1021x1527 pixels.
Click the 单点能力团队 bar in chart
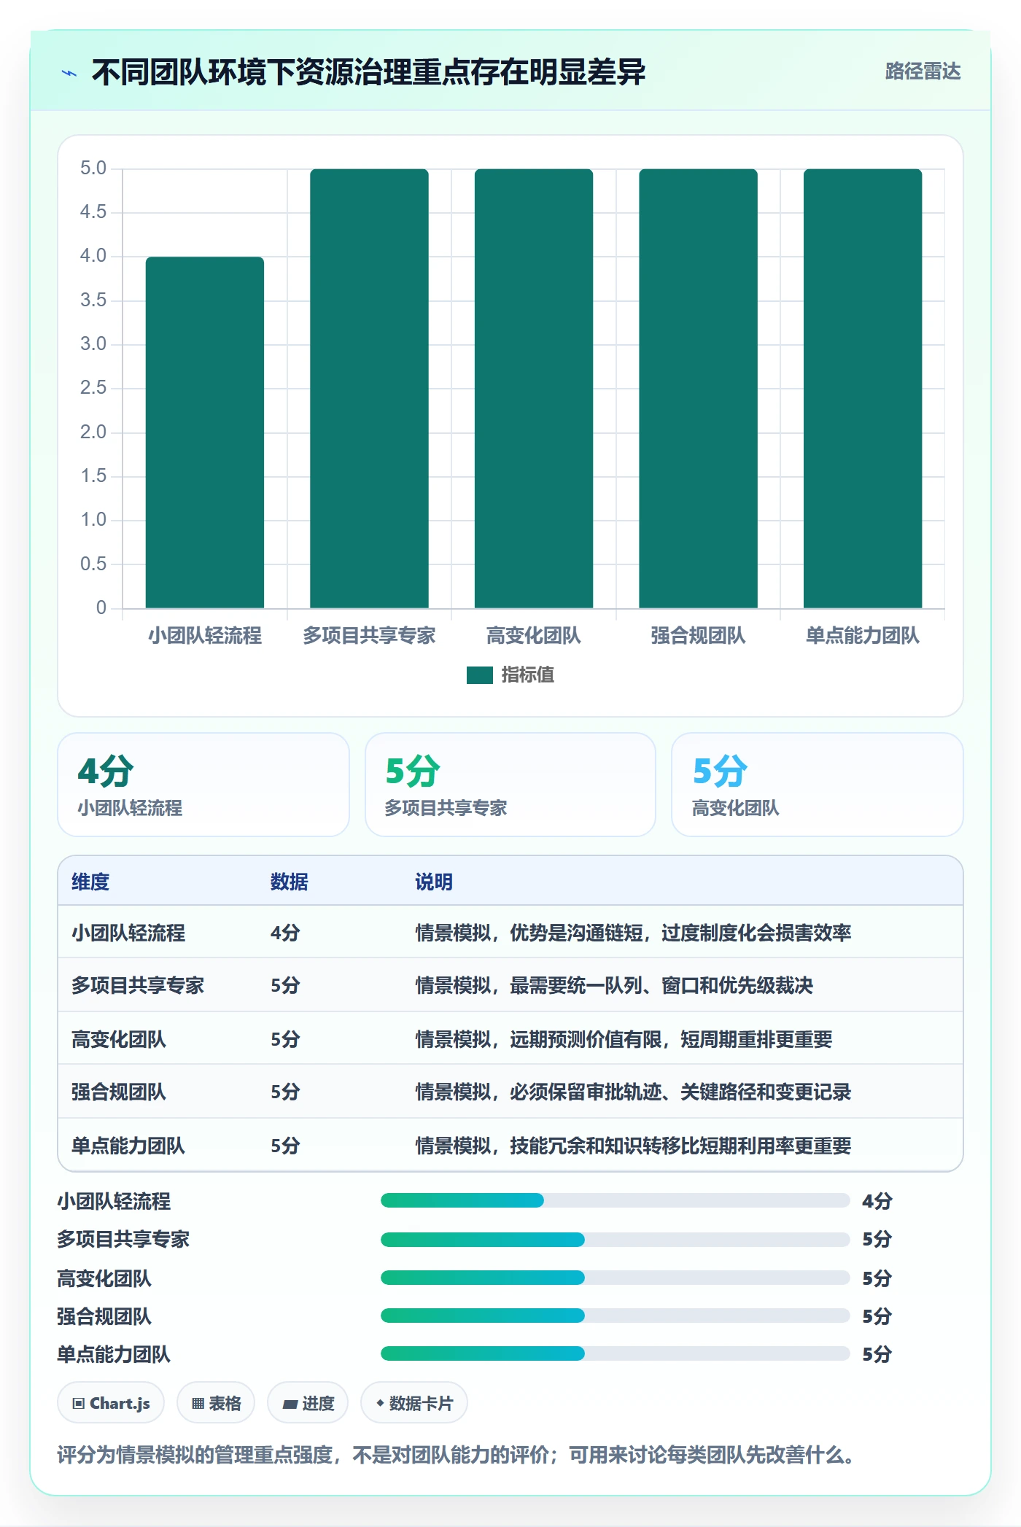[x=863, y=388]
